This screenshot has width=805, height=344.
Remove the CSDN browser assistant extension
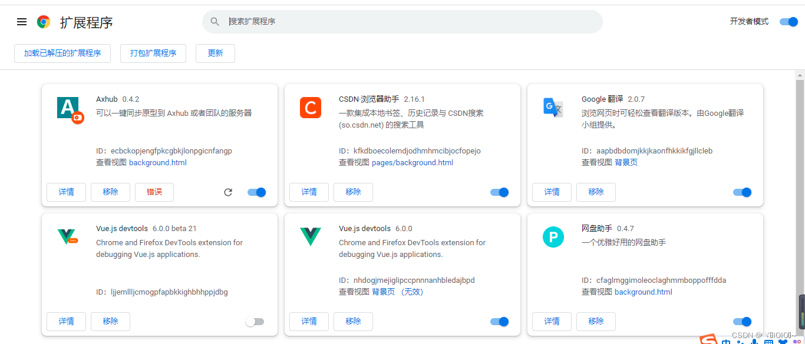pos(353,192)
